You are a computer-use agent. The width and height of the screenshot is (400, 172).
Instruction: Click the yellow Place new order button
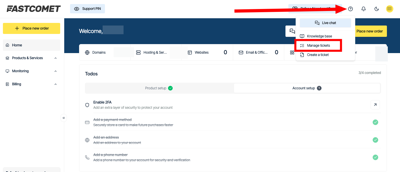(x=31, y=28)
